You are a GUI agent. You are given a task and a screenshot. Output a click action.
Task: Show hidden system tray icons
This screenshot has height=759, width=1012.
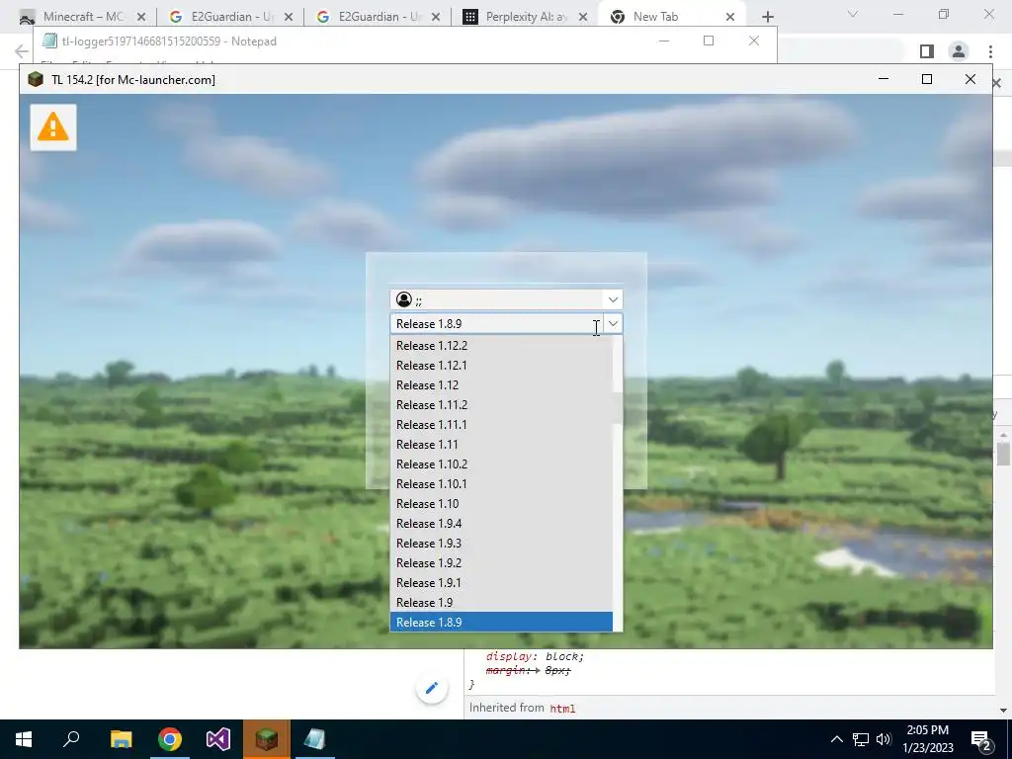coord(836,739)
